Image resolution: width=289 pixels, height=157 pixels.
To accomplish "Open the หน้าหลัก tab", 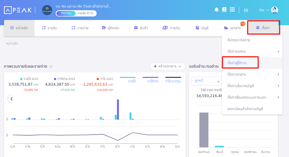I will [x=19, y=28].
